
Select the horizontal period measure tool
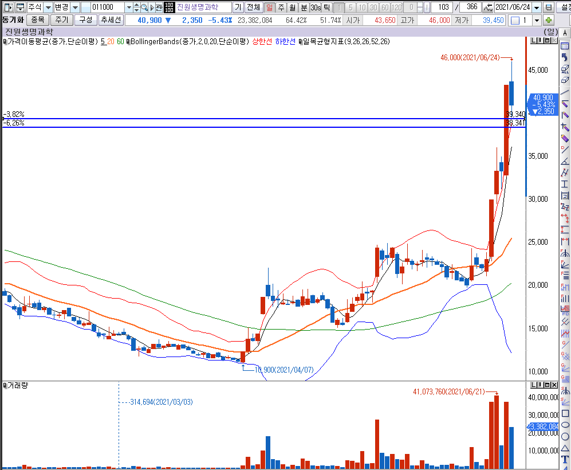(x=565, y=241)
